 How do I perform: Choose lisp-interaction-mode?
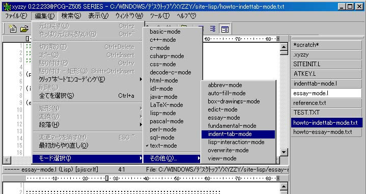(238, 142)
